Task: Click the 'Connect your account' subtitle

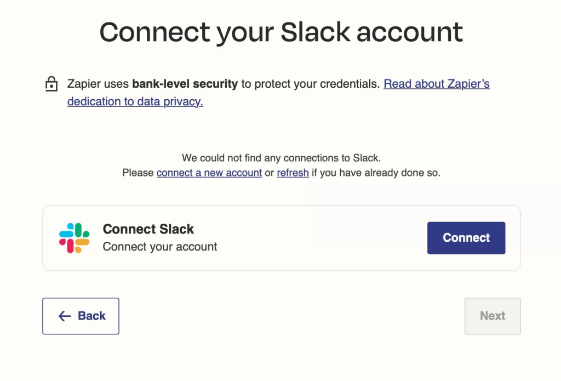Action: point(160,247)
